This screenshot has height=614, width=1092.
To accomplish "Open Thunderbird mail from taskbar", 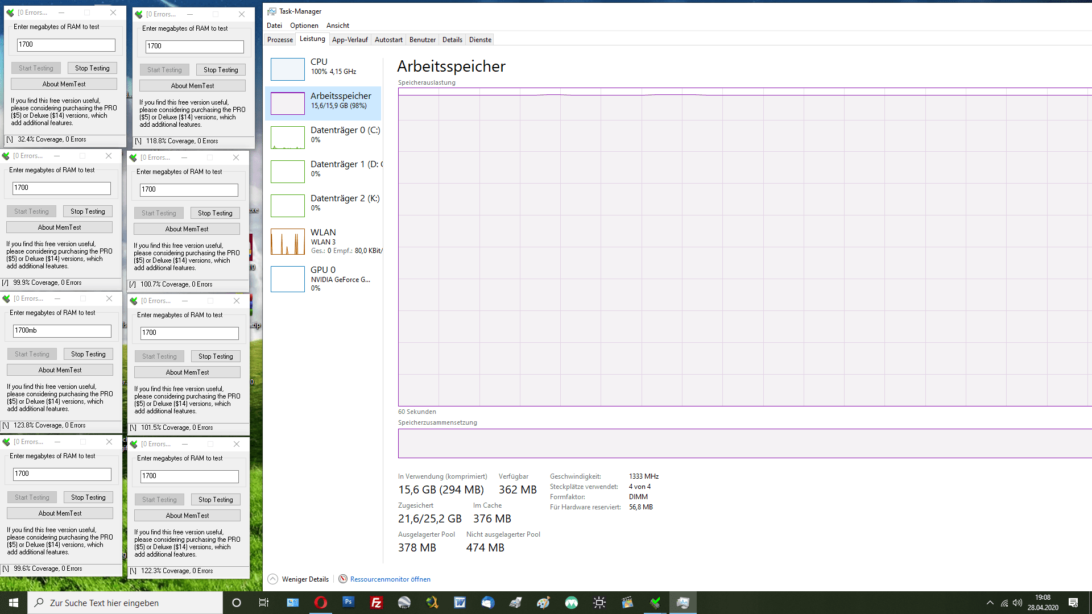I will (488, 603).
